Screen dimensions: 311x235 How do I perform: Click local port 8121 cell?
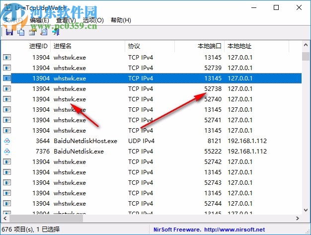tap(215, 141)
